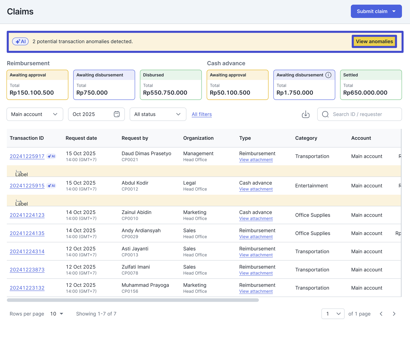Image resolution: width=410 pixels, height=340 pixels.
Task: Go to next page with right arrow
Action: pyautogui.click(x=394, y=314)
